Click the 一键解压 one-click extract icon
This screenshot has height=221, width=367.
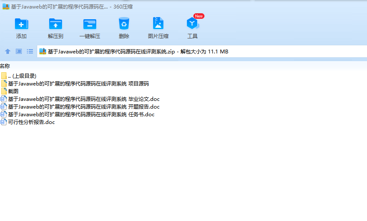coord(90,24)
